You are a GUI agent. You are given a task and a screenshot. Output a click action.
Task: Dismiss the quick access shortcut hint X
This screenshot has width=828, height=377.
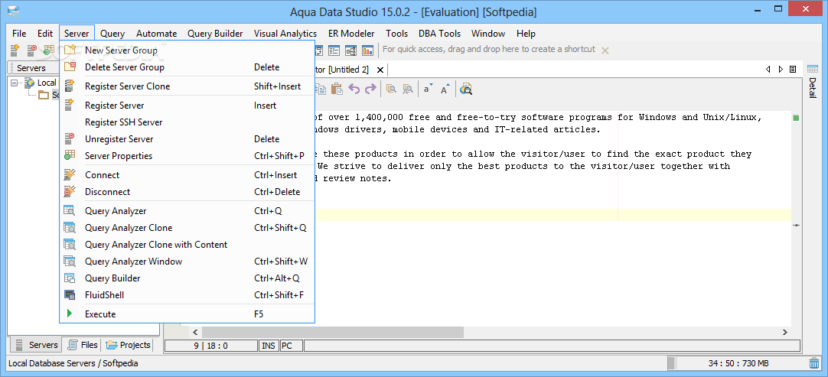point(605,50)
